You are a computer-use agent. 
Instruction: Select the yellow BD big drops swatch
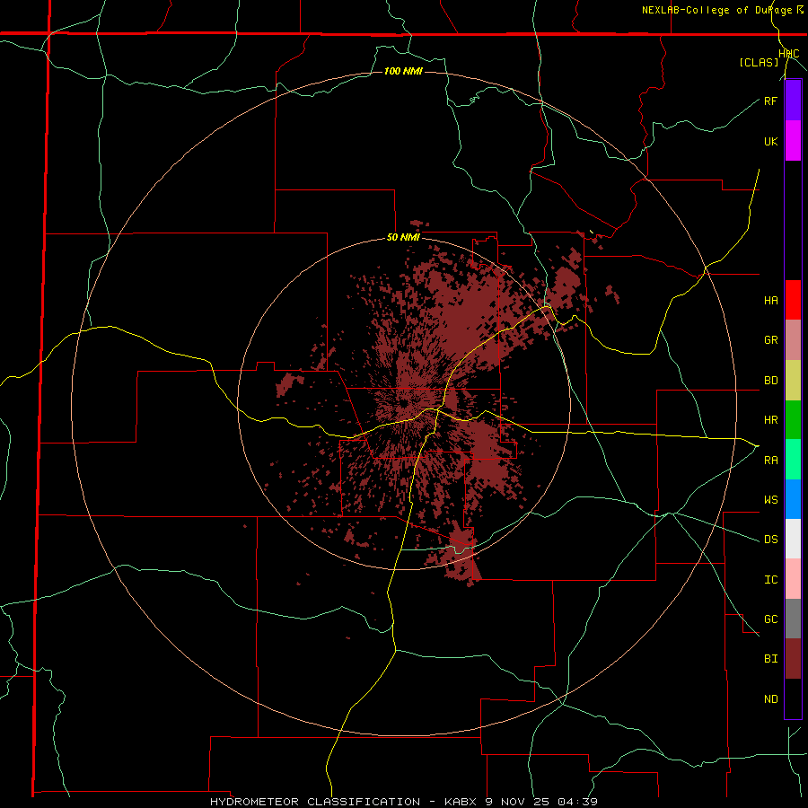[793, 381]
